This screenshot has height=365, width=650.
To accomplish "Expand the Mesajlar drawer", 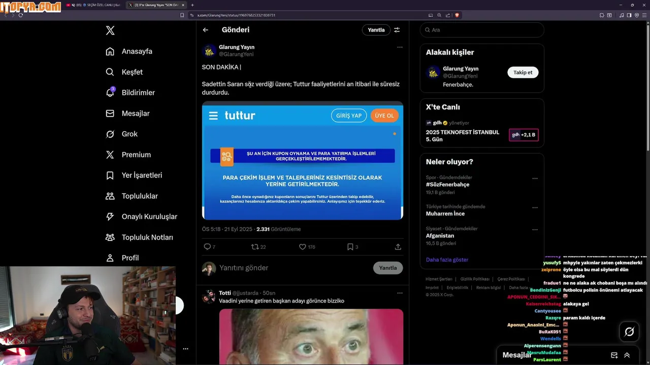I will [627, 355].
